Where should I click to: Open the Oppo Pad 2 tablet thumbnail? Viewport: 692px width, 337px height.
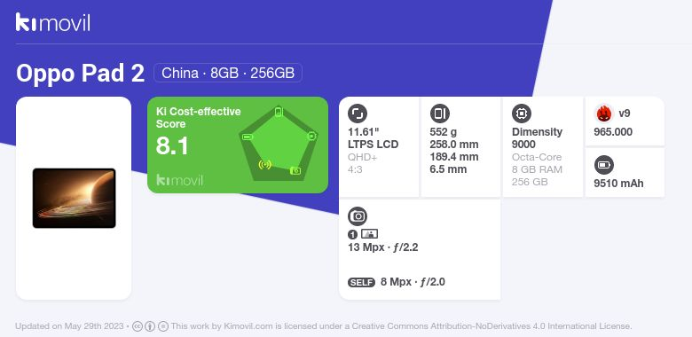75,198
